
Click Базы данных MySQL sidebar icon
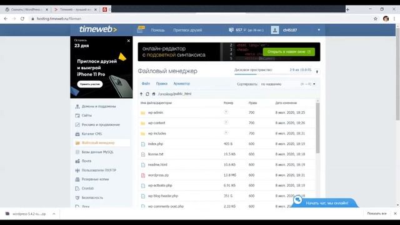[77, 152]
